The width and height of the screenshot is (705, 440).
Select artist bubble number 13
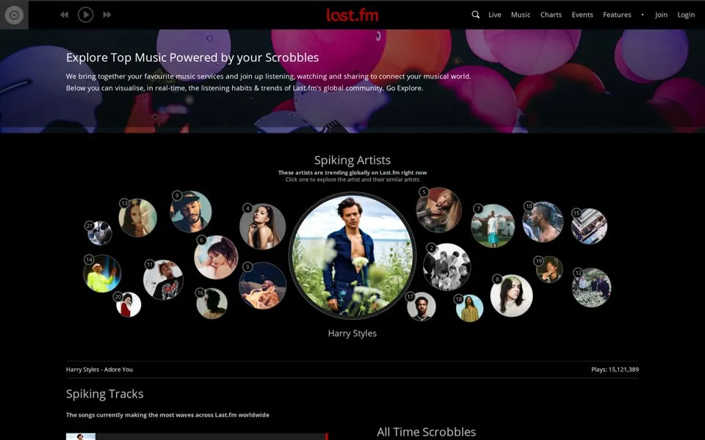pyautogui.click(x=137, y=217)
